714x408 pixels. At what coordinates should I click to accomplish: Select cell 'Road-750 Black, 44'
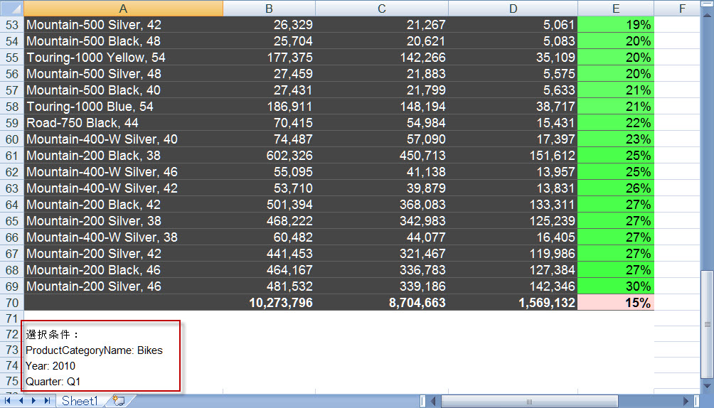124,123
